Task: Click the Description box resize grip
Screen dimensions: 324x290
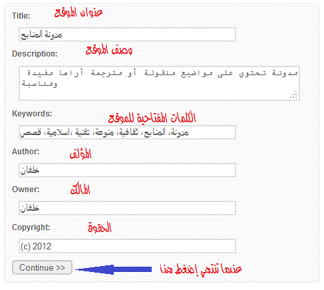Action: (x=294, y=94)
